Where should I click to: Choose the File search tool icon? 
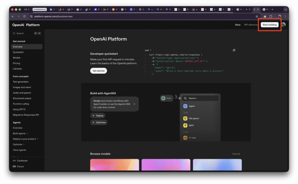(185, 118)
